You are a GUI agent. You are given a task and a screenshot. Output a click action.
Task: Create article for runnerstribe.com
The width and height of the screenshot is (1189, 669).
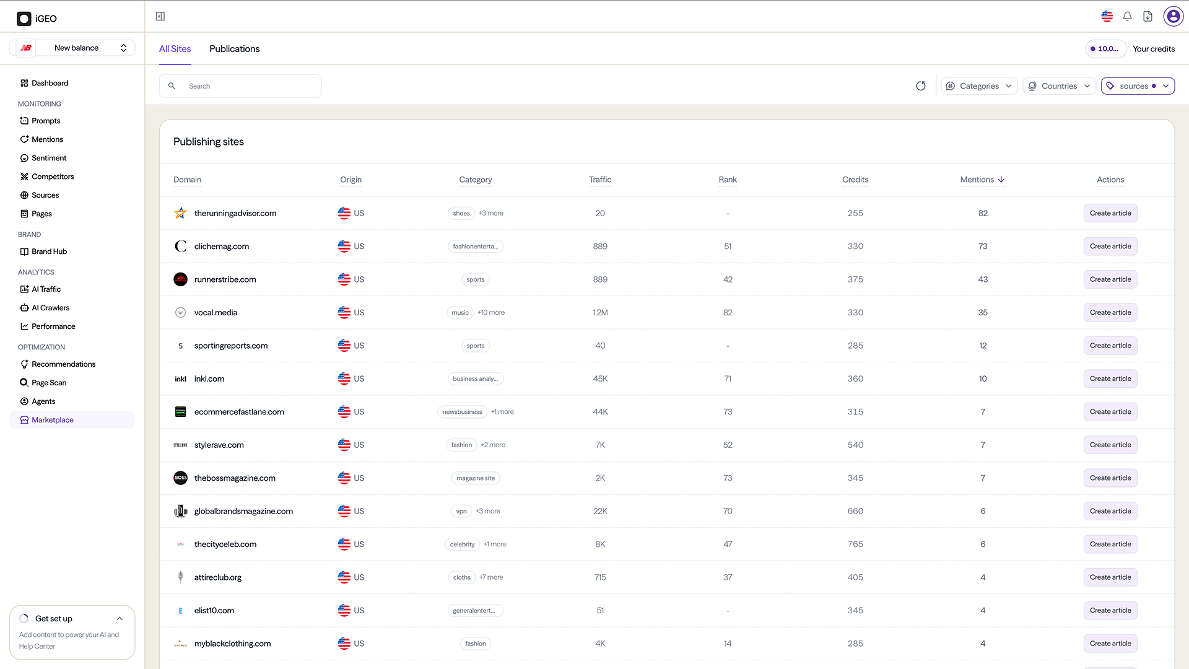click(x=1110, y=279)
